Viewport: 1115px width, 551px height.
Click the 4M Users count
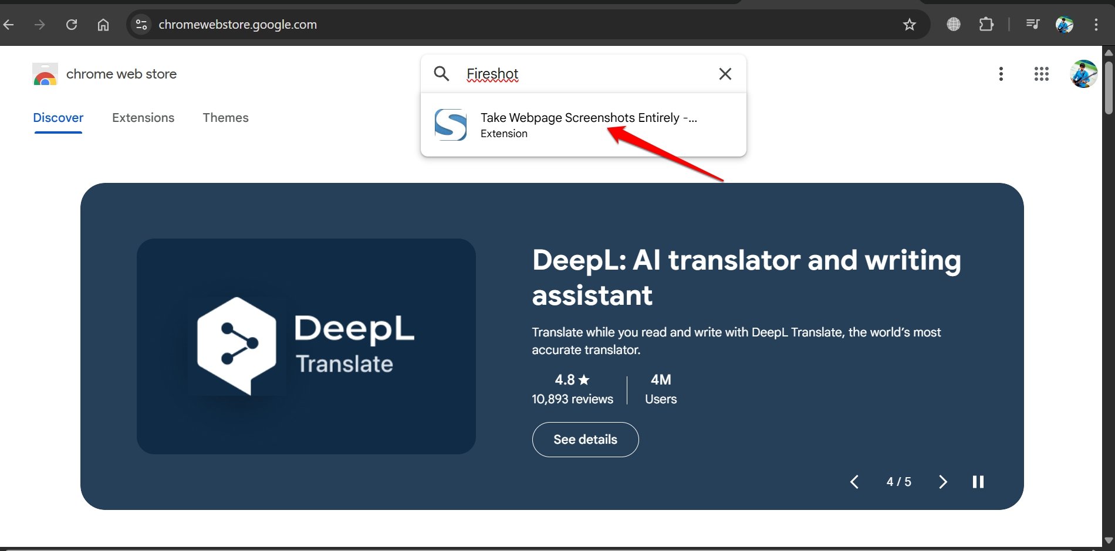click(661, 389)
